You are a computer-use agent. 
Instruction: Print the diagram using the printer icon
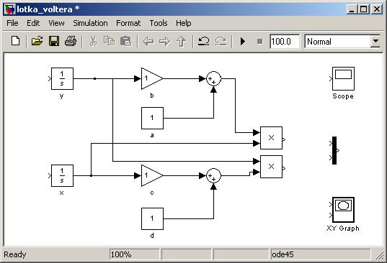tap(71, 41)
